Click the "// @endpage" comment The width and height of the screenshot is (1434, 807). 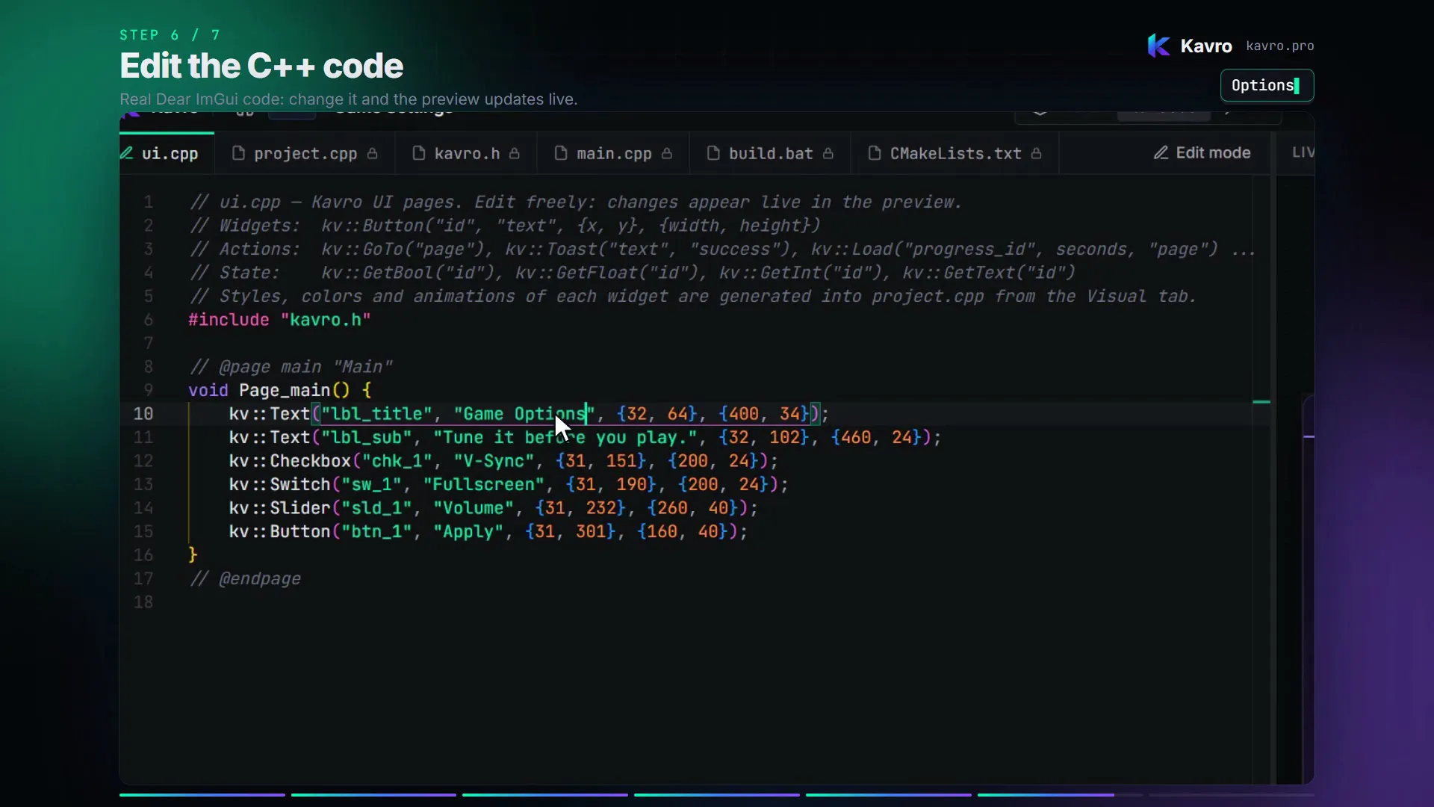point(245,579)
